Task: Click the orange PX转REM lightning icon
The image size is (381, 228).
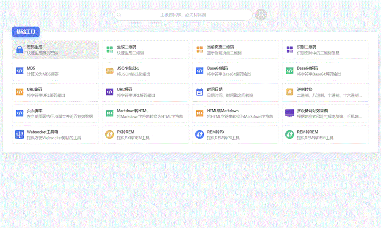Action: click(110, 134)
